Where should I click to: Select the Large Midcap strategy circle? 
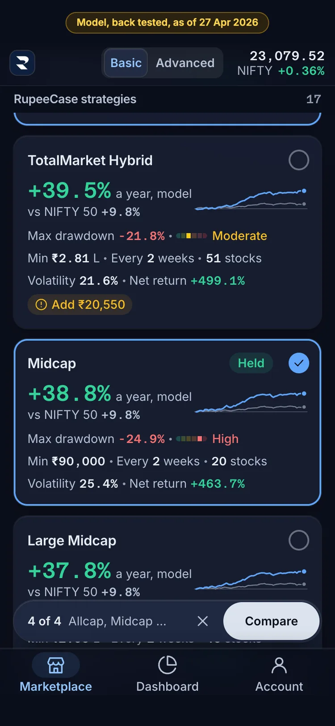click(299, 540)
